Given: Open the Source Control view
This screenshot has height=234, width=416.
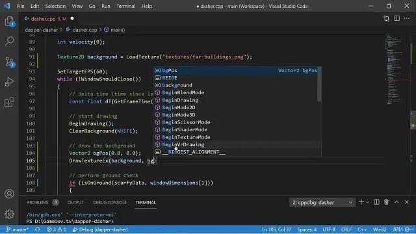Looking at the screenshot, I should coord(9,62).
